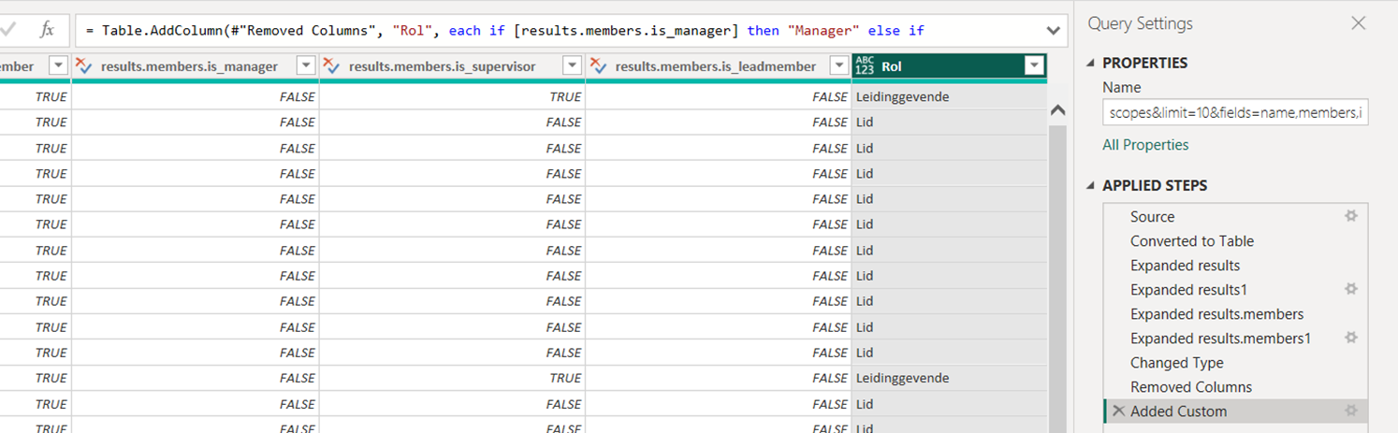
Task: Select the Removed Columns applied step
Action: [1190, 387]
